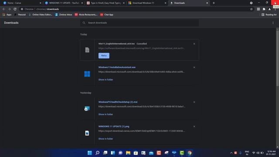The width and height of the screenshot is (279, 157).
Task: Click the Search downloads field
Action: click(139, 23)
